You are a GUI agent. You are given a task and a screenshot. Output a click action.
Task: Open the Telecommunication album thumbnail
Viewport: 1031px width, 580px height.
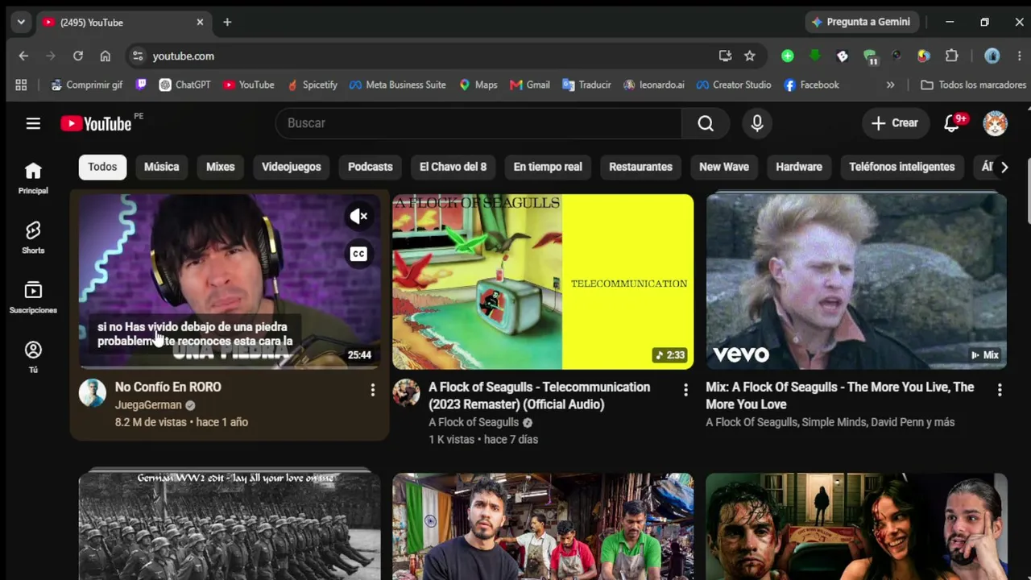tap(543, 282)
